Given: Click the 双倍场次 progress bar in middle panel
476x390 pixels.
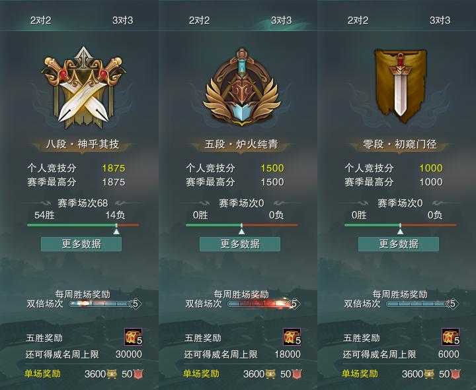Looking at the screenshot, I should [x=260, y=304].
